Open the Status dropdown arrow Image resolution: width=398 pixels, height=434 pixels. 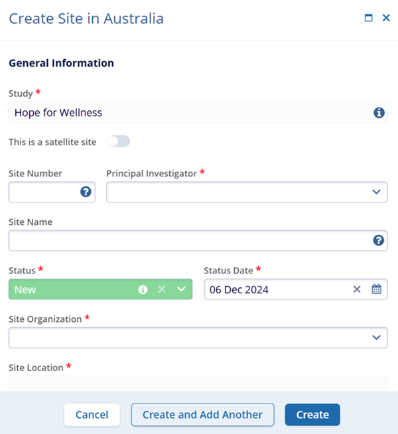[x=181, y=289]
